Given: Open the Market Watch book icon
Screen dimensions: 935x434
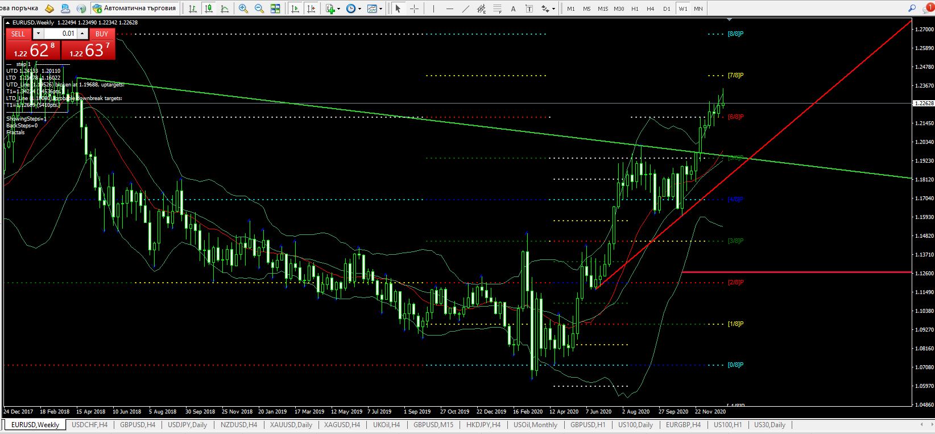Looking at the screenshot, I should (49, 9).
